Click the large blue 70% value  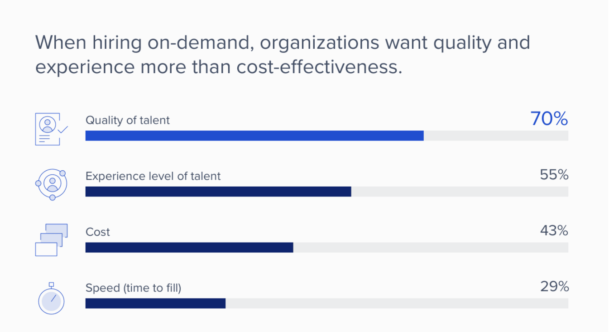[549, 119]
